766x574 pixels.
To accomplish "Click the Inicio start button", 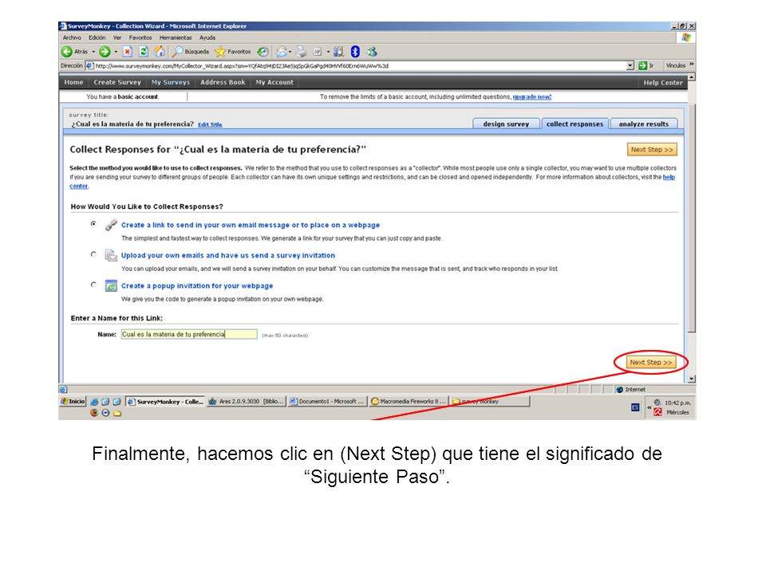I will click(73, 402).
